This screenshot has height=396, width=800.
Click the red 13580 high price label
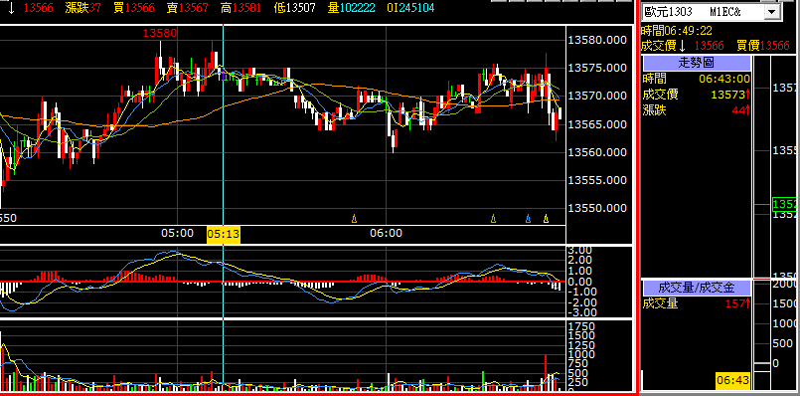point(160,33)
